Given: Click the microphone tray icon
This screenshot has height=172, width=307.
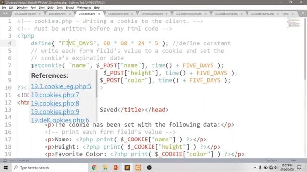Looking at the screenshot, I should click(x=260, y=168).
